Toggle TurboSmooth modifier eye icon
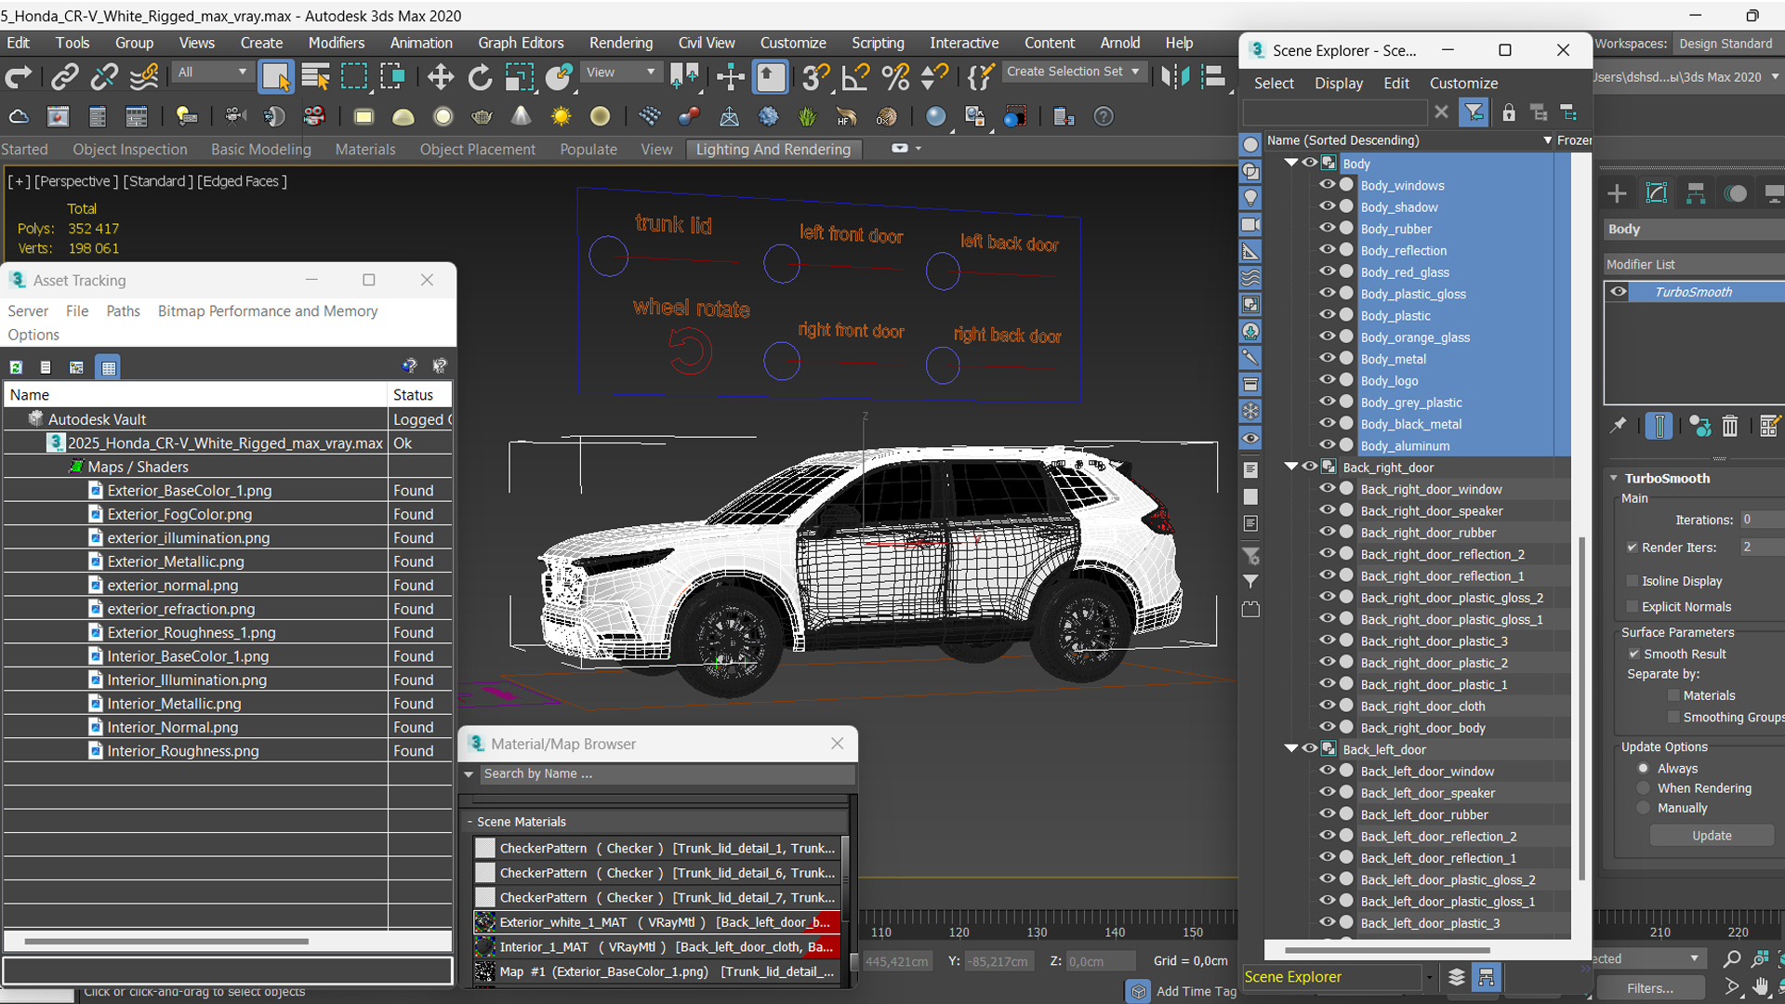The width and height of the screenshot is (1785, 1004). [x=1619, y=292]
